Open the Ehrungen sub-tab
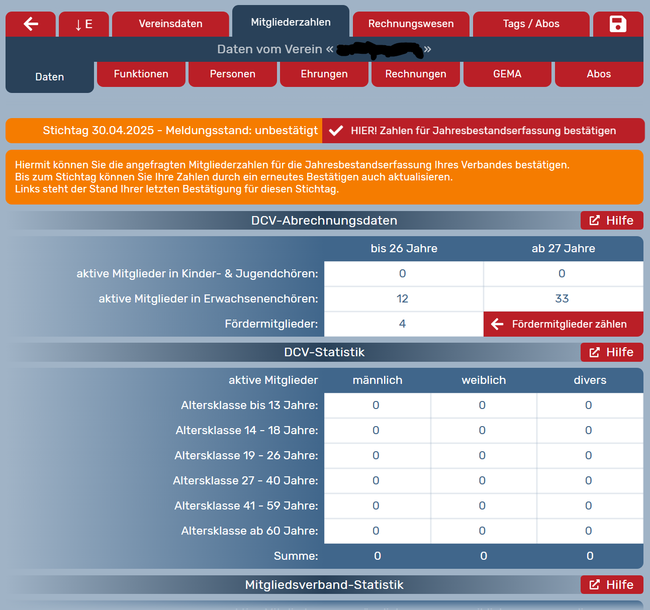Image resolution: width=650 pixels, height=610 pixels. pyautogui.click(x=324, y=74)
